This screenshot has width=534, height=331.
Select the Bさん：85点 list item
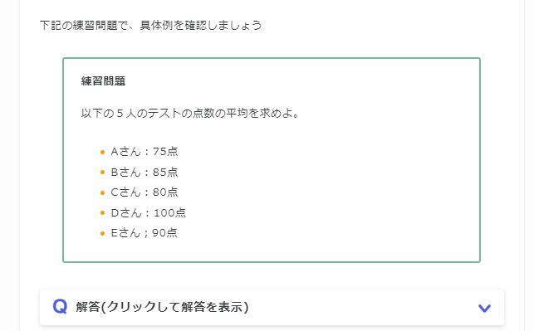[145, 172]
